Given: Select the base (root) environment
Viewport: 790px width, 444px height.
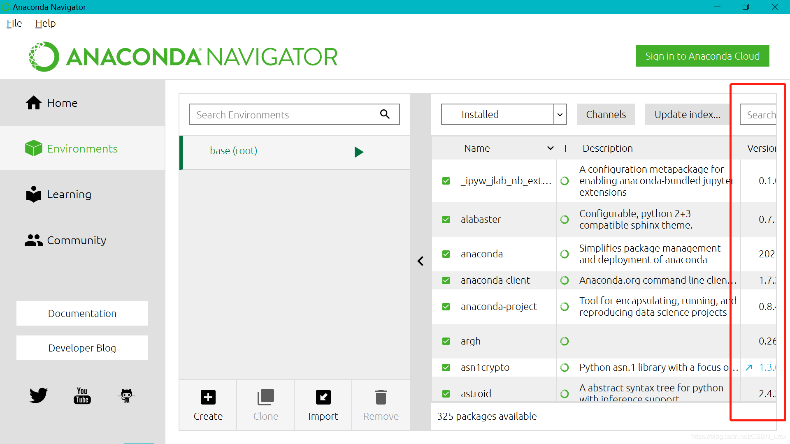Looking at the screenshot, I should [x=295, y=152].
